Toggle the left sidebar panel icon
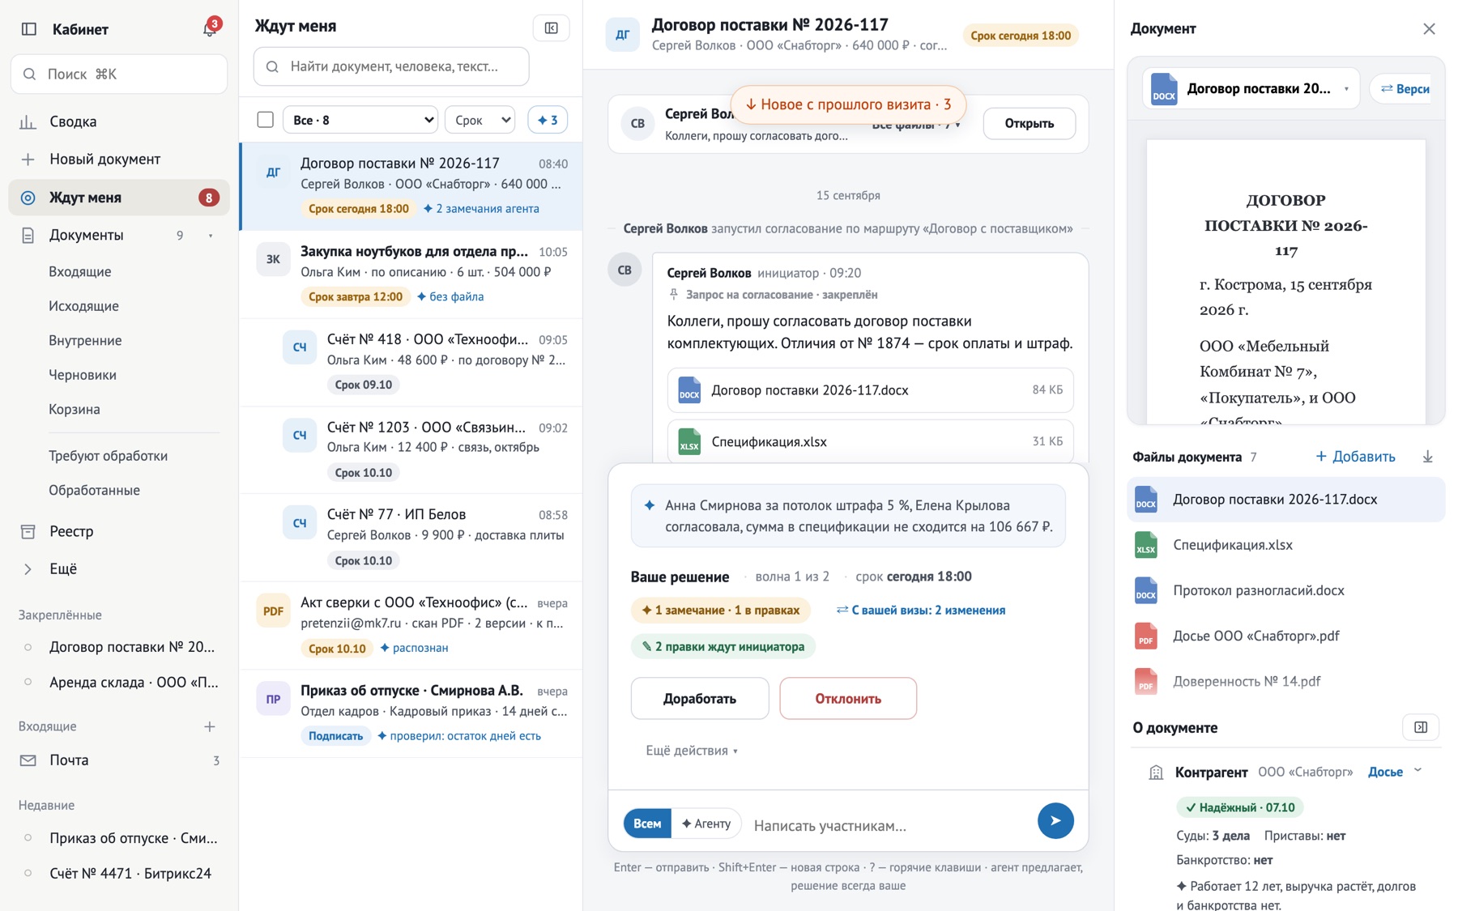Viewport: 1458px width, 911px height. (x=29, y=29)
